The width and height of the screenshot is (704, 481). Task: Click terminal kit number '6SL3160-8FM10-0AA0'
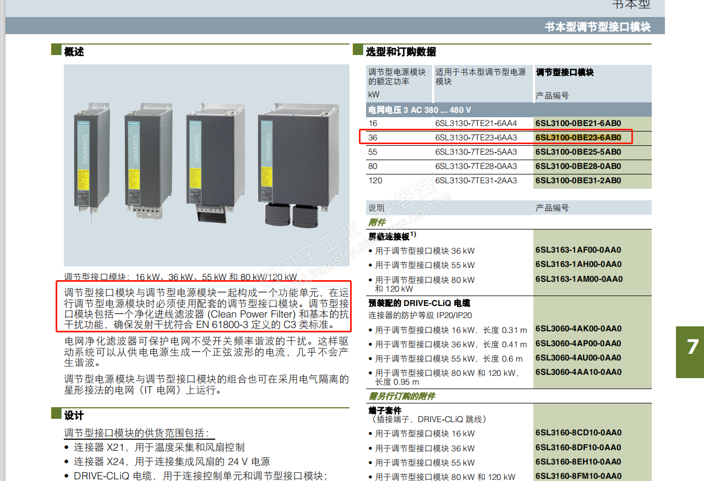(x=579, y=476)
